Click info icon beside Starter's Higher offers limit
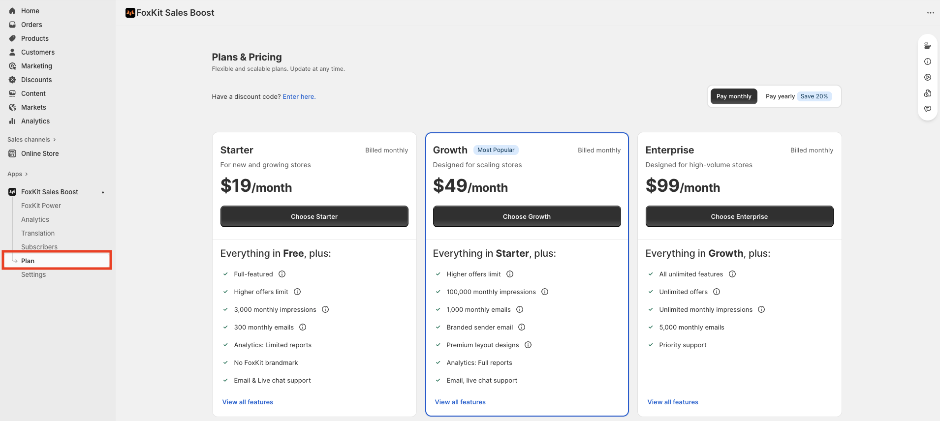The height and width of the screenshot is (421, 940). pos(297,292)
